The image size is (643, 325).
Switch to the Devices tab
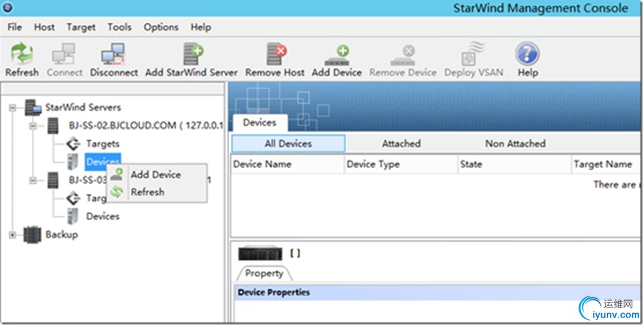pyautogui.click(x=260, y=122)
